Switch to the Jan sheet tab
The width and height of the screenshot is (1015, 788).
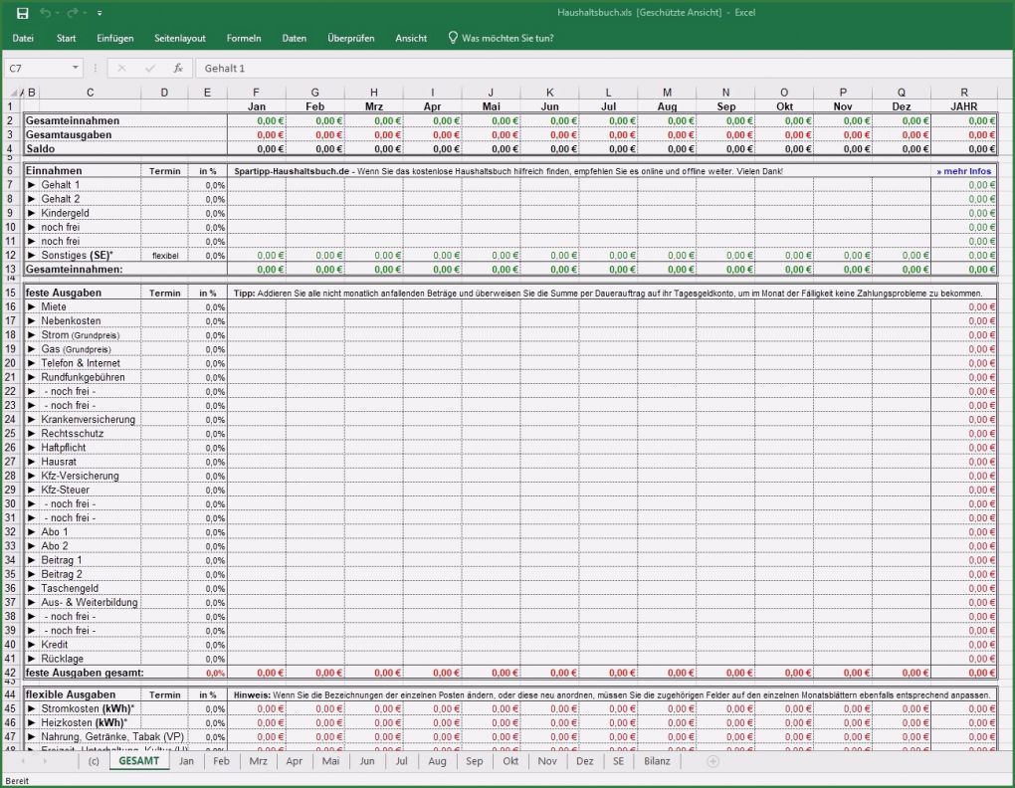pos(186,761)
